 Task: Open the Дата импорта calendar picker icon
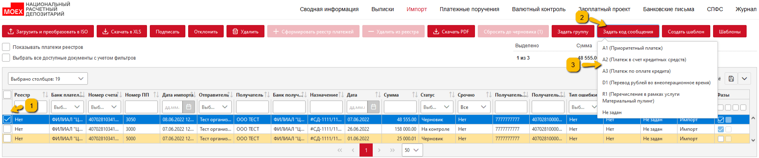(189, 107)
